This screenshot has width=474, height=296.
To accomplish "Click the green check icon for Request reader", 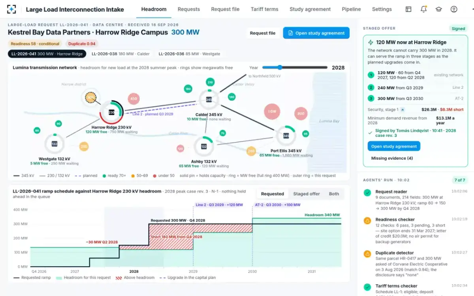I will pos(367,193).
